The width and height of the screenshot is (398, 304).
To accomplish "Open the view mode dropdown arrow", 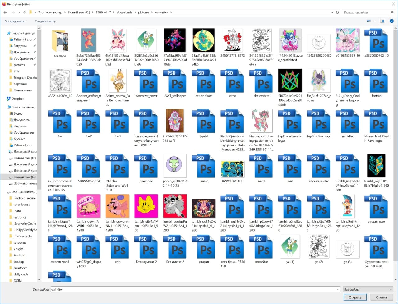I will tap(374, 21).
